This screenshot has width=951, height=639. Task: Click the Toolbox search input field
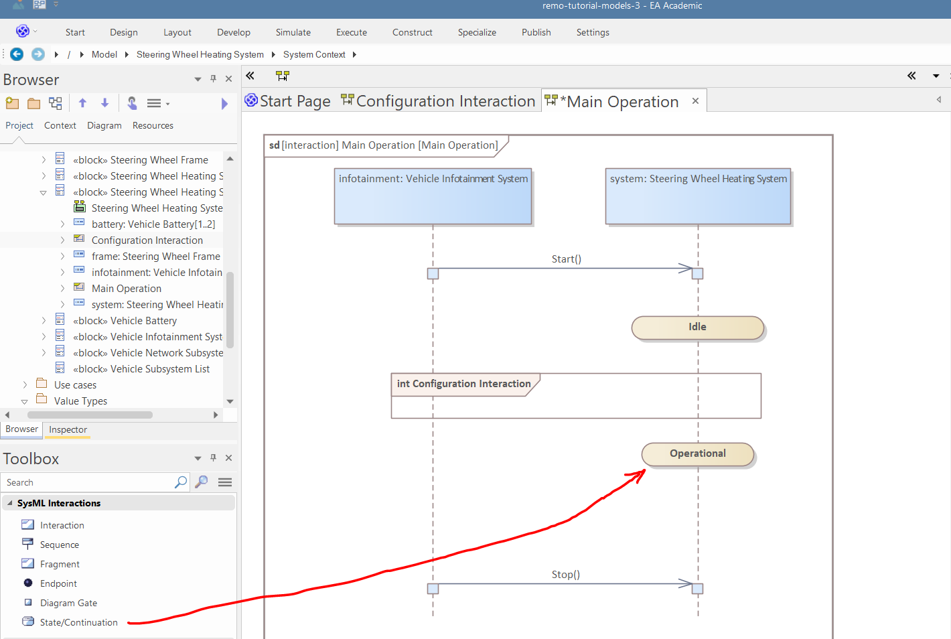(x=87, y=482)
